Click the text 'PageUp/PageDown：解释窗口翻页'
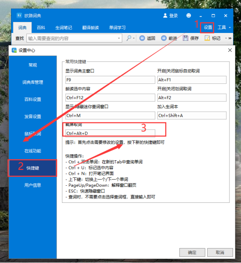This screenshot has height=263, width=241. pos(102,185)
